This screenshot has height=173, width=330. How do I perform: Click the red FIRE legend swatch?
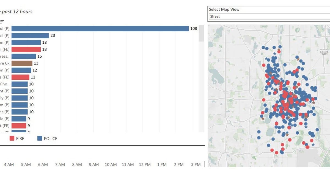12,138
